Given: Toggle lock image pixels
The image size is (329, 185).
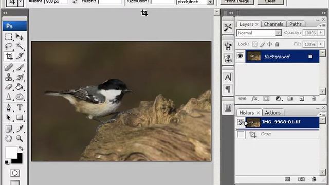Looking at the screenshot, I should (x=262, y=44).
